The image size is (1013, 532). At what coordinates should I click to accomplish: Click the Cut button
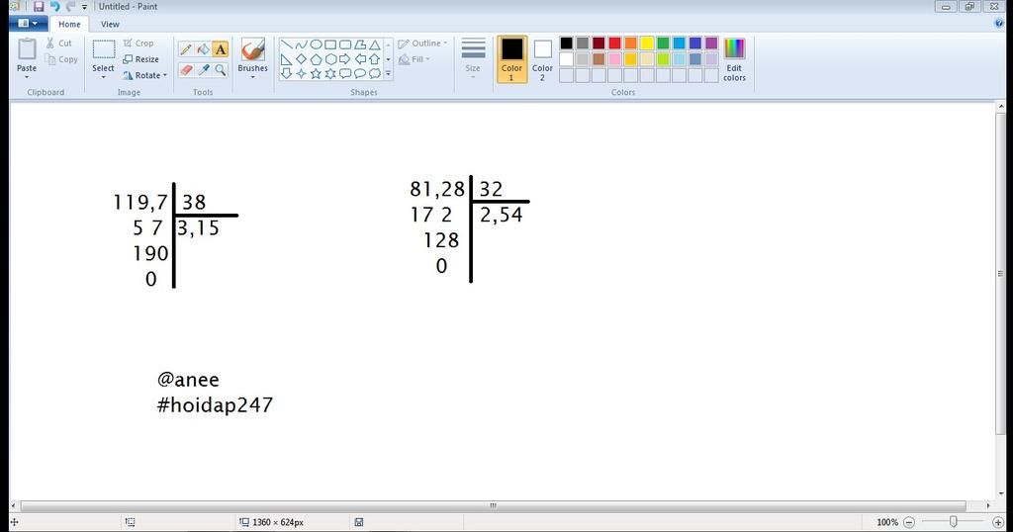click(x=58, y=44)
